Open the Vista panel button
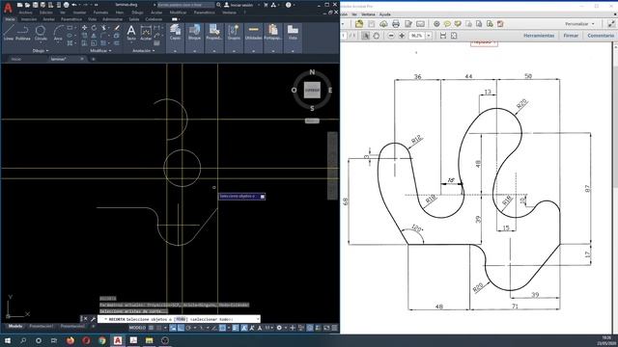Image resolution: width=618 pixels, height=347 pixels. (x=293, y=33)
